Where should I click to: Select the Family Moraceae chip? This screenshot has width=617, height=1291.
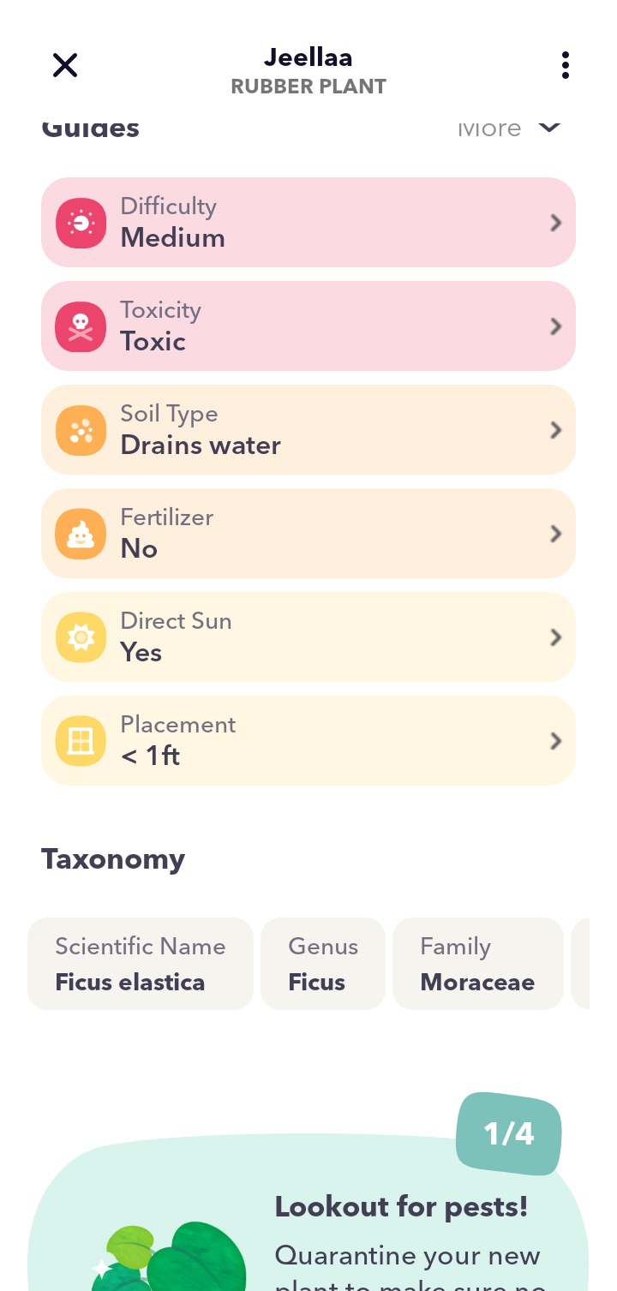478,964
